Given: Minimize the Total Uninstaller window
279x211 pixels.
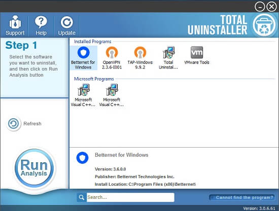Looking at the screenshot, I should [260, 7].
